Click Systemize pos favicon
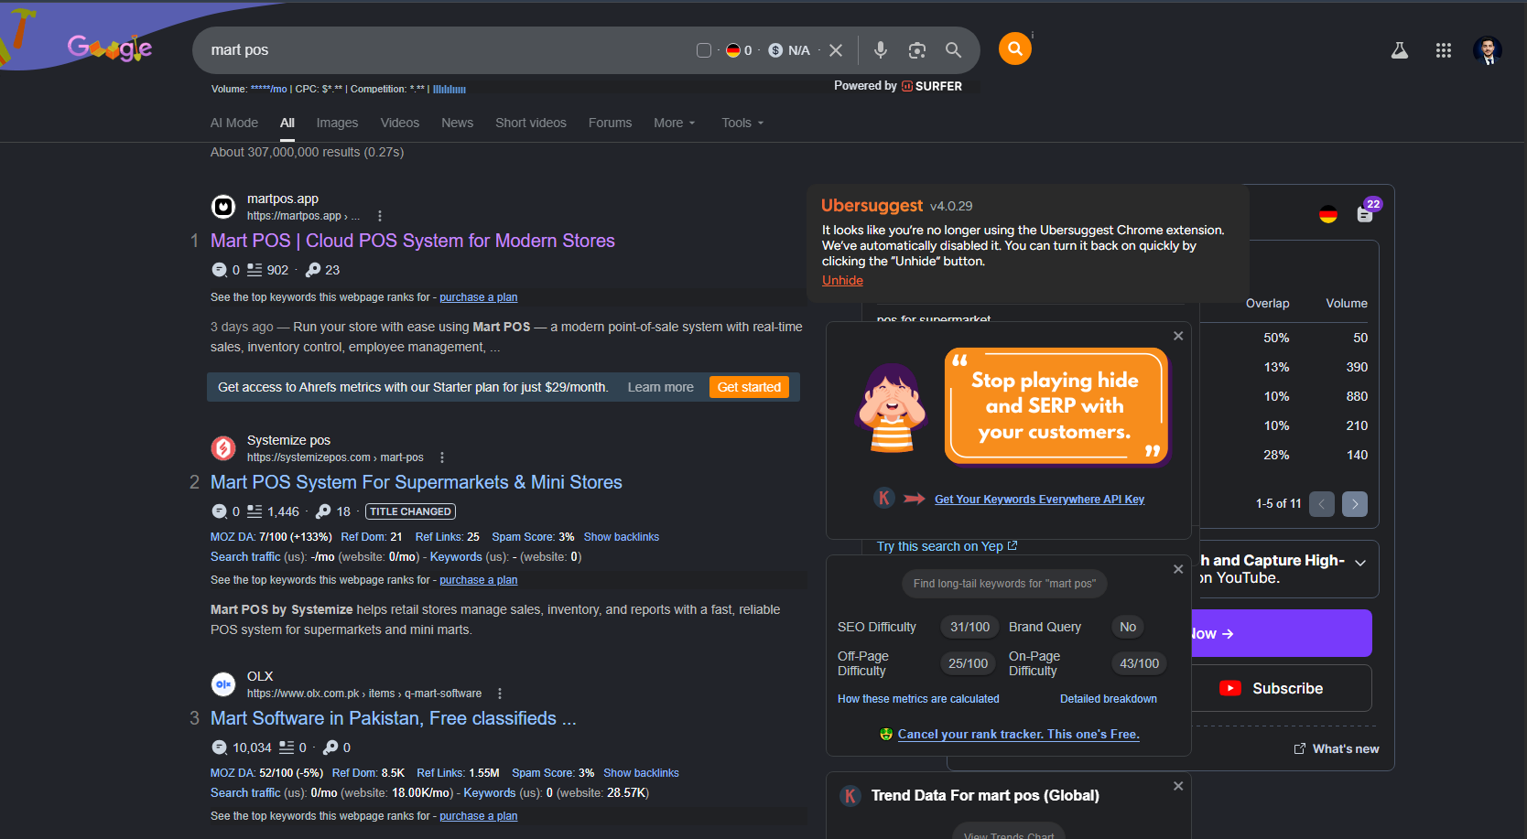The height and width of the screenshot is (839, 1527). point(223,448)
